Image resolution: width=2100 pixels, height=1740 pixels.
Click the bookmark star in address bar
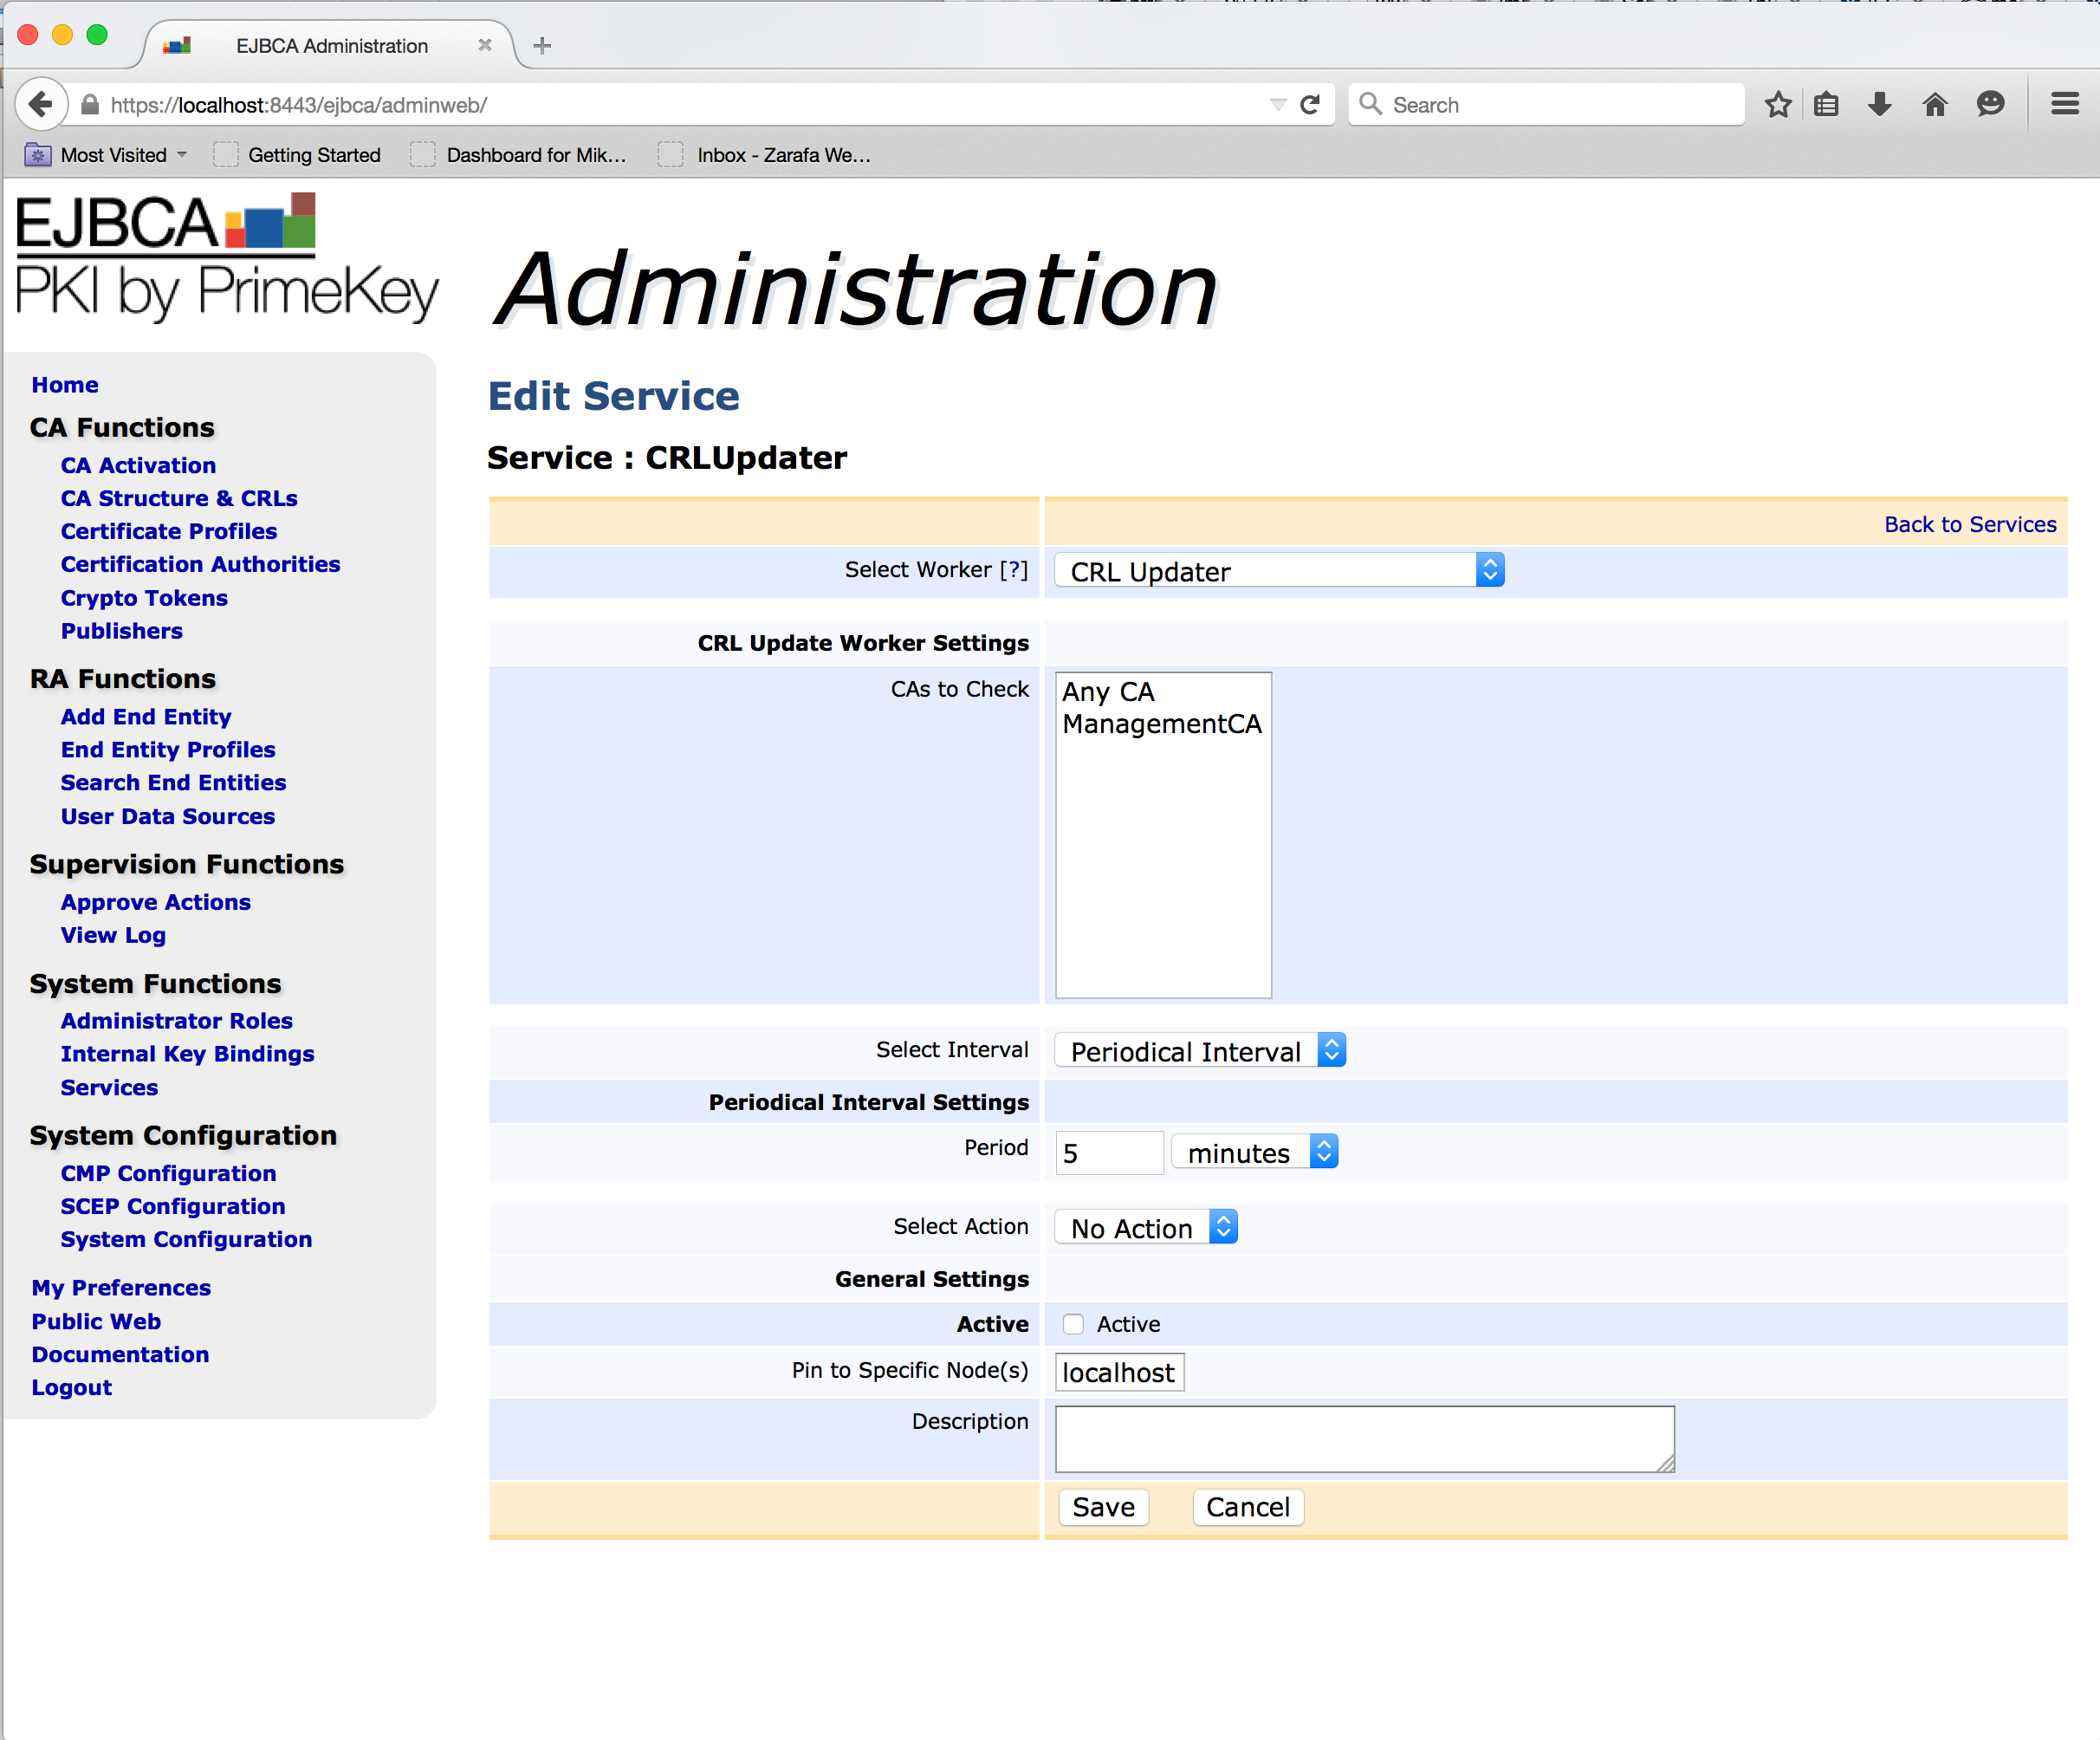(x=1778, y=104)
